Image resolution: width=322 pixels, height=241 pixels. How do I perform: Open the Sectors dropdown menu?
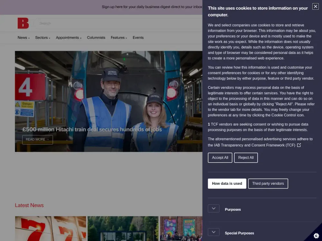point(43,38)
